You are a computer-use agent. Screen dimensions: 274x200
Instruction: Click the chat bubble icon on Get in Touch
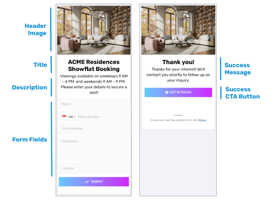[x=167, y=92]
